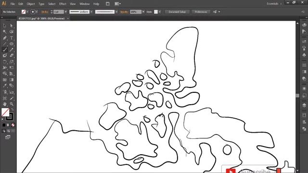Select the Free Transform tool

tap(12, 68)
